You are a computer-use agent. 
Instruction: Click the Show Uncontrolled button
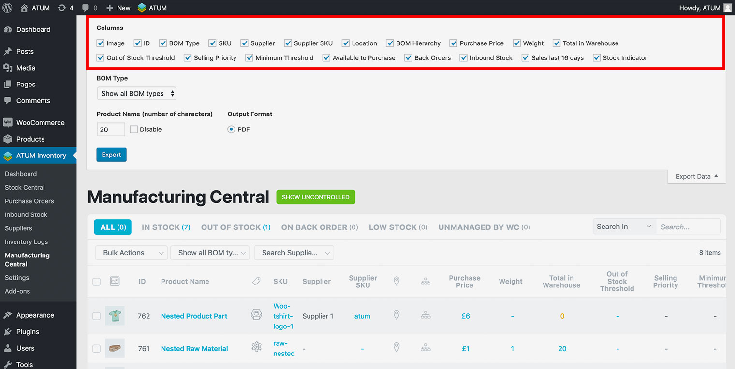[x=315, y=197]
